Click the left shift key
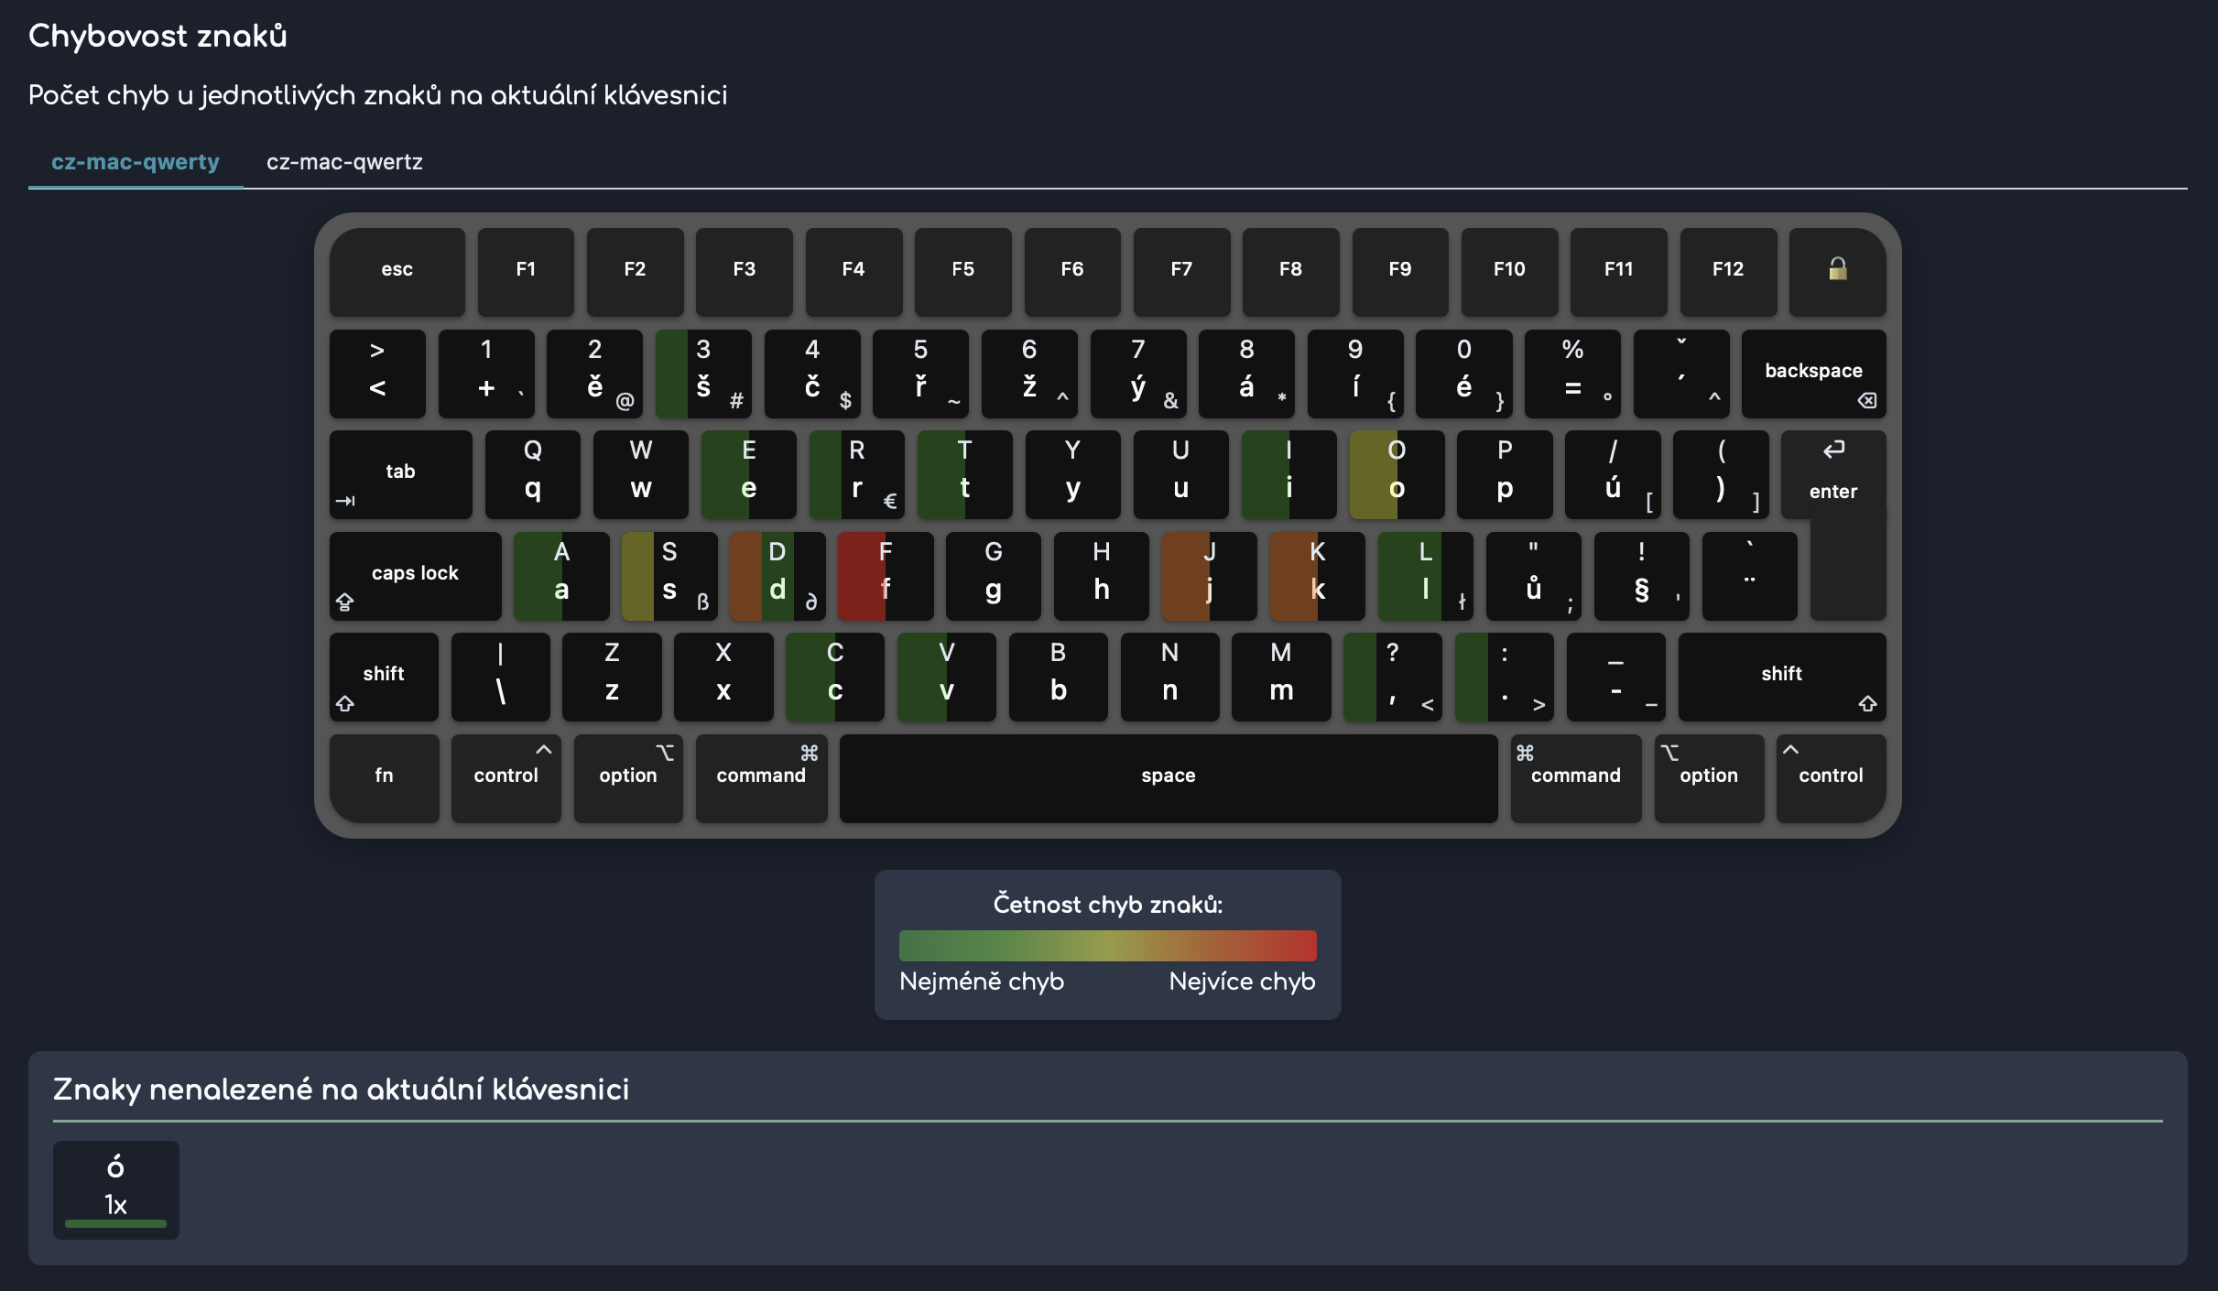This screenshot has height=1291, width=2218. tap(383, 676)
